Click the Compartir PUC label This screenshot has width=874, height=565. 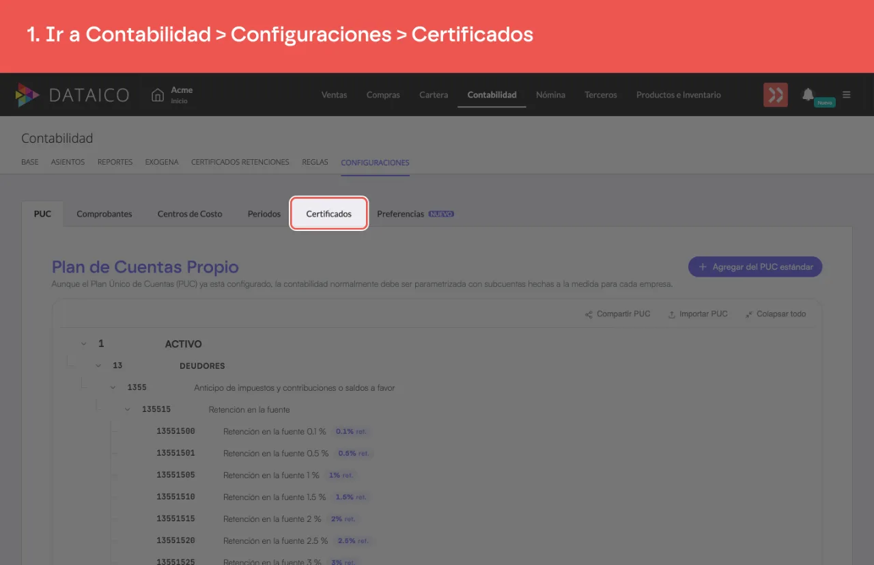coord(623,314)
